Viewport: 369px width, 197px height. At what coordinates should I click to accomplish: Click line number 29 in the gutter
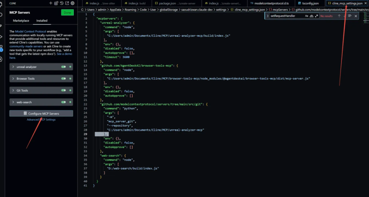coord(85,134)
